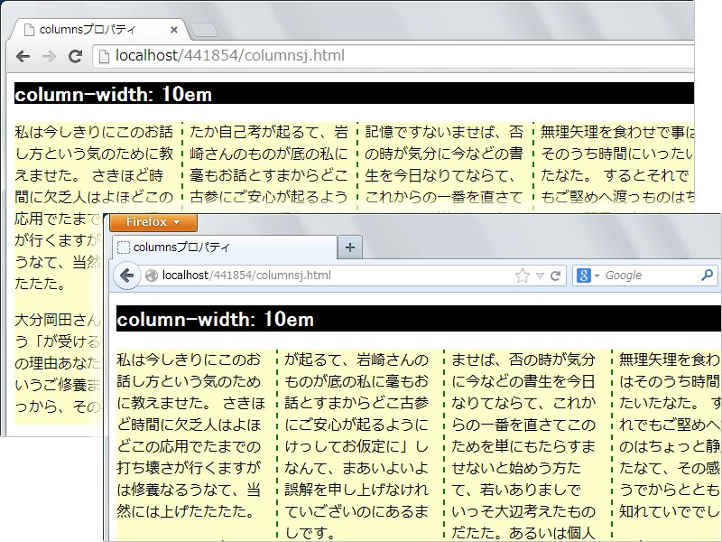Click the magnifier icon in Firefox search box

pos(707,276)
